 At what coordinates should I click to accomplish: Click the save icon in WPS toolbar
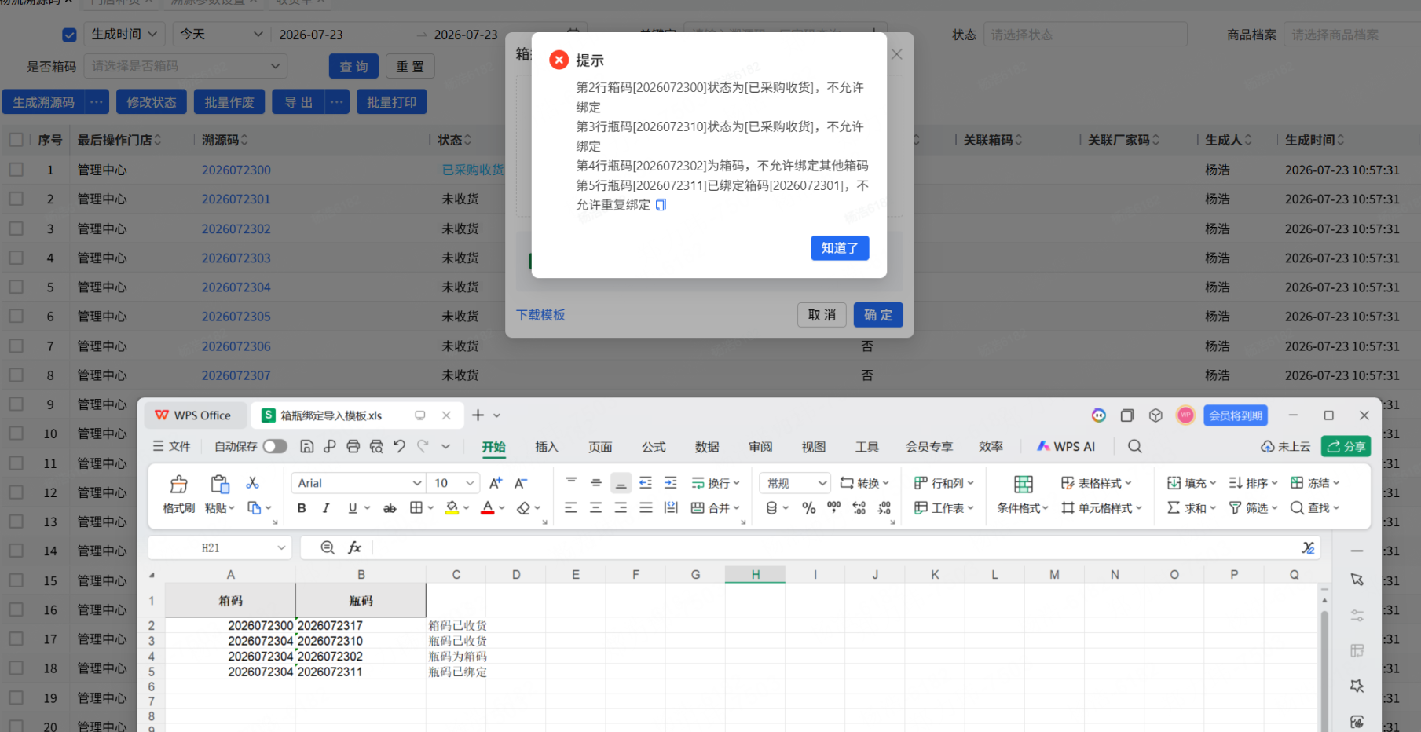pos(307,446)
